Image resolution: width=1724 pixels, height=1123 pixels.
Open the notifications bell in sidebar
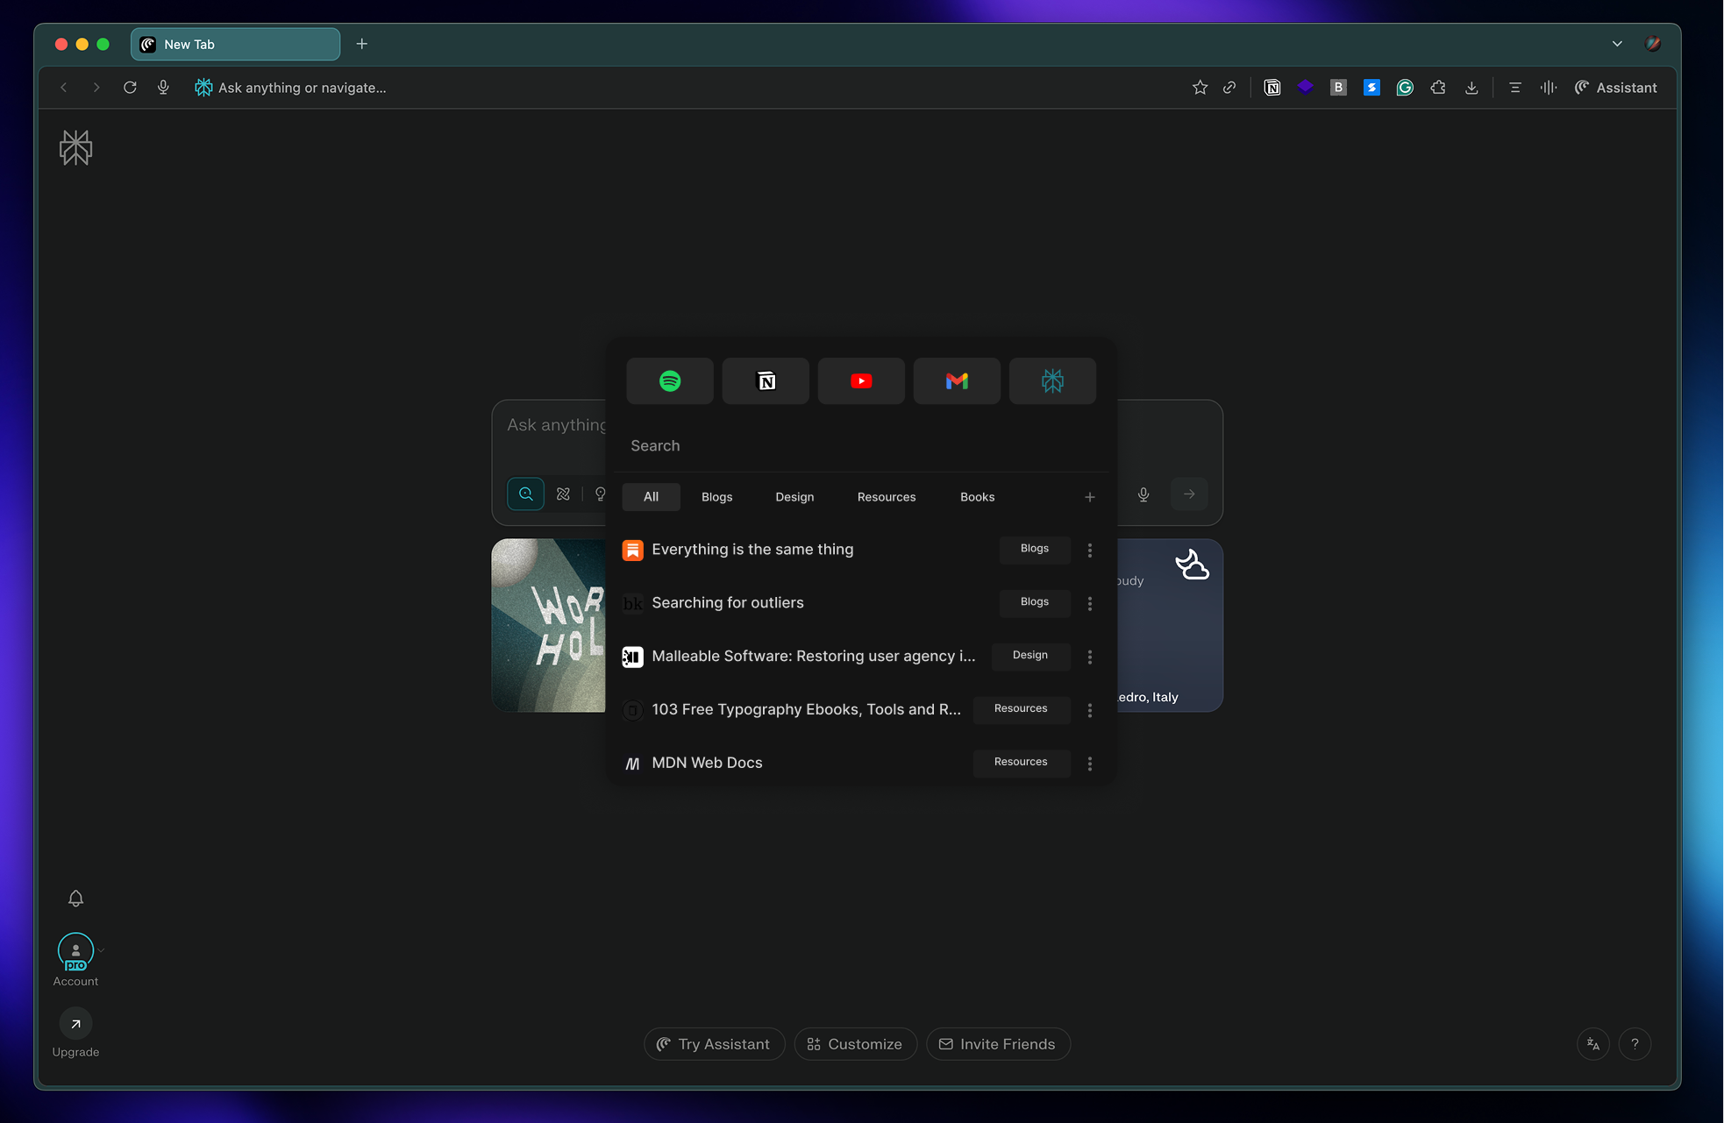click(75, 899)
